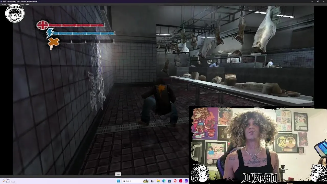The width and height of the screenshot is (327, 184).
Task: Click the streamer webcam overlay
Action: (x=258, y=145)
